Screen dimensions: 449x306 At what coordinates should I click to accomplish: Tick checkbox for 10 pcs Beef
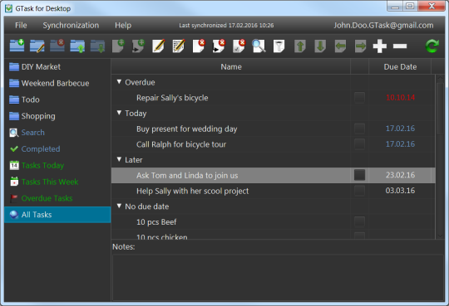pos(359,221)
